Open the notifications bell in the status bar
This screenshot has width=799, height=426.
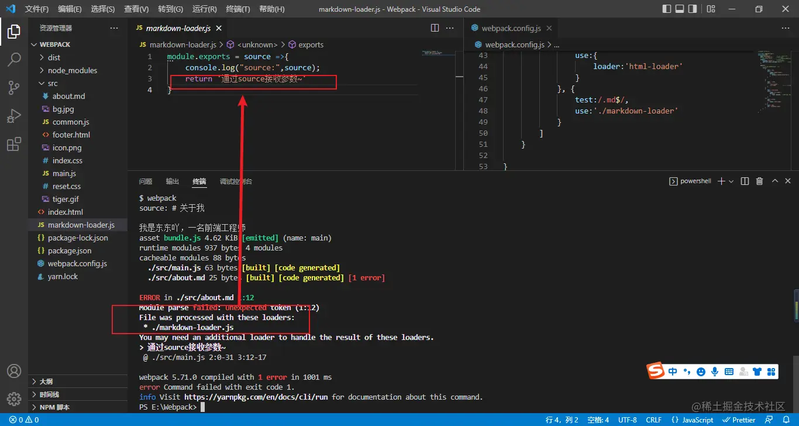[x=786, y=420]
